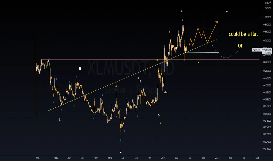Screen dimensions: 273x161
Task: Click the 2019 label on time axis
Action: tap(56, 158)
